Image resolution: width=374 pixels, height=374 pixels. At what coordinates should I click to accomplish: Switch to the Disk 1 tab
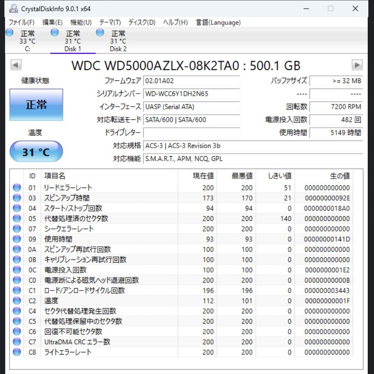pyautogui.click(x=73, y=41)
